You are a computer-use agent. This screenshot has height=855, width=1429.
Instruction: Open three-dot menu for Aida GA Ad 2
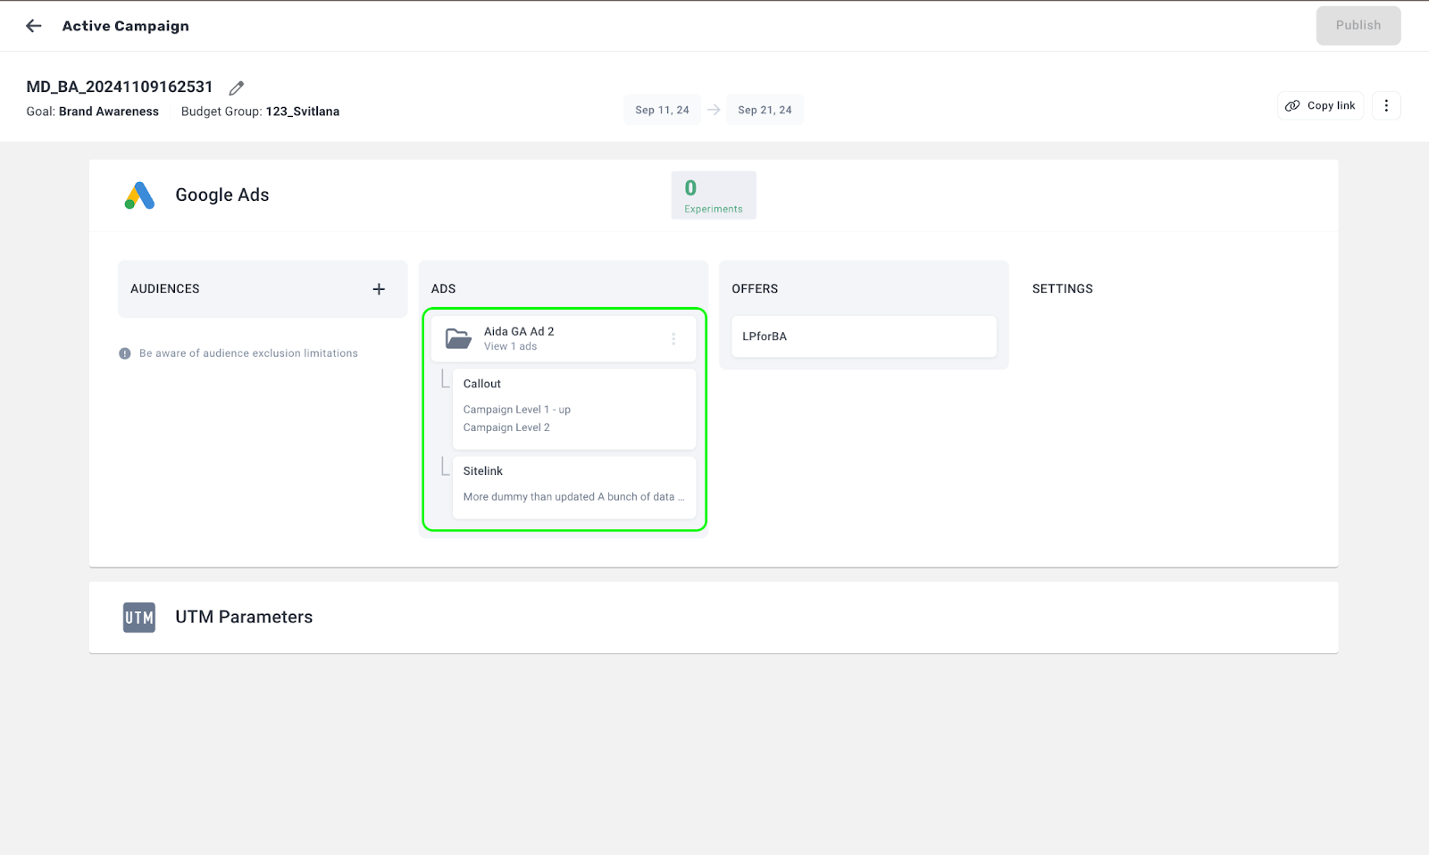[673, 339]
